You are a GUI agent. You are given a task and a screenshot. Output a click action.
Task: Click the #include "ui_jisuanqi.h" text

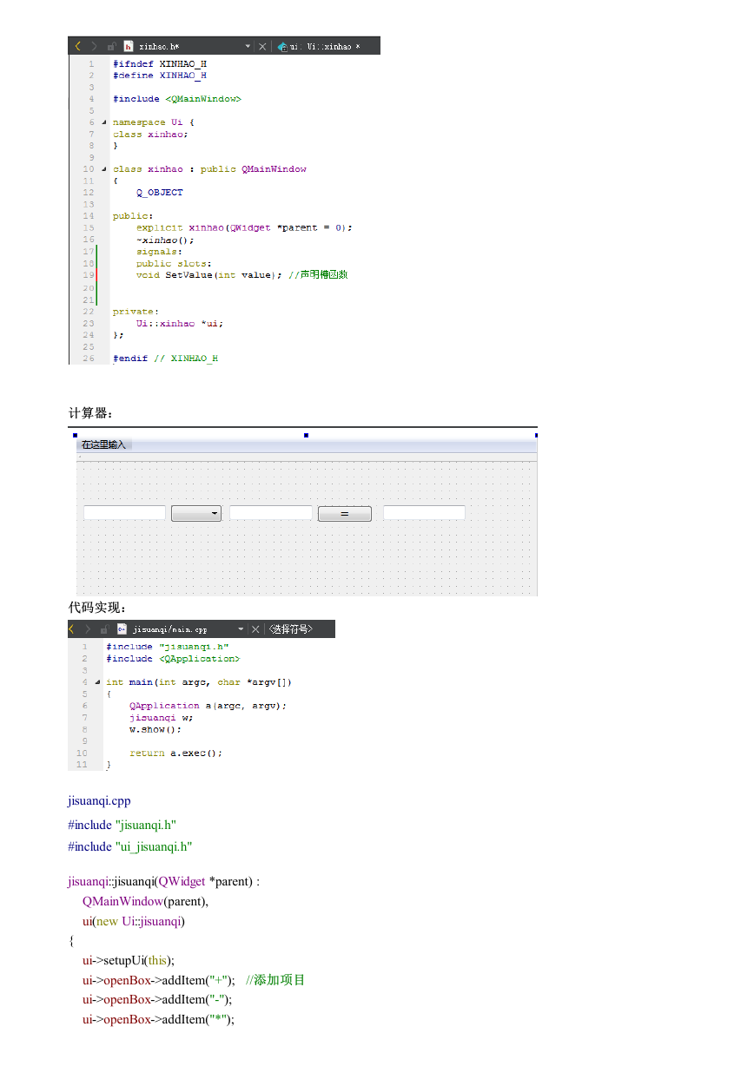coord(130,846)
